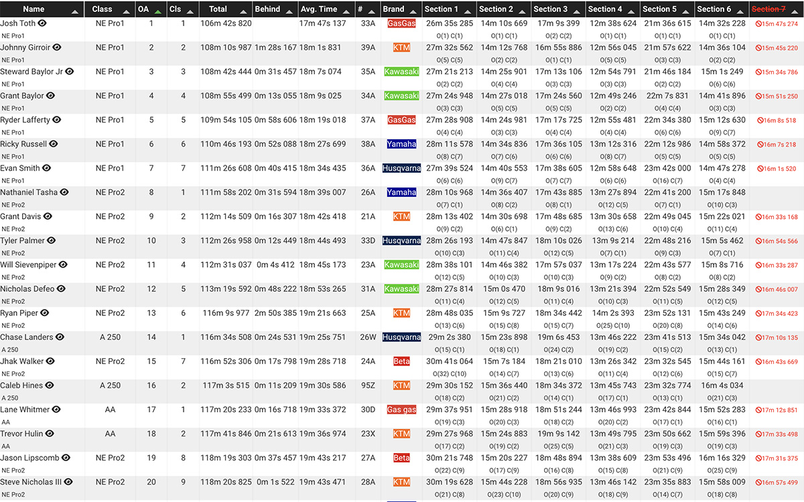
Task: Toggle the eye icon beside Steward Baylor Jr
Action: coord(70,72)
